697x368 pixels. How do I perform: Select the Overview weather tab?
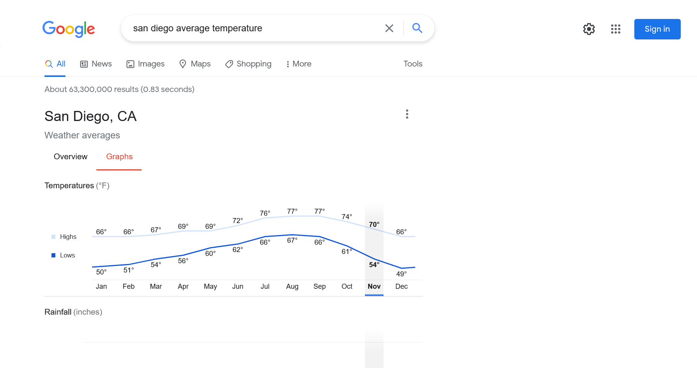click(x=70, y=157)
